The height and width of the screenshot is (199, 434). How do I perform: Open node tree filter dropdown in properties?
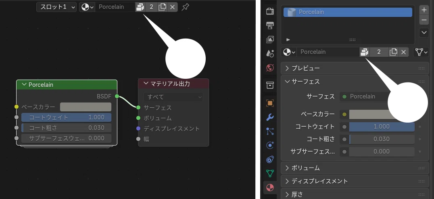pos(421,52)
